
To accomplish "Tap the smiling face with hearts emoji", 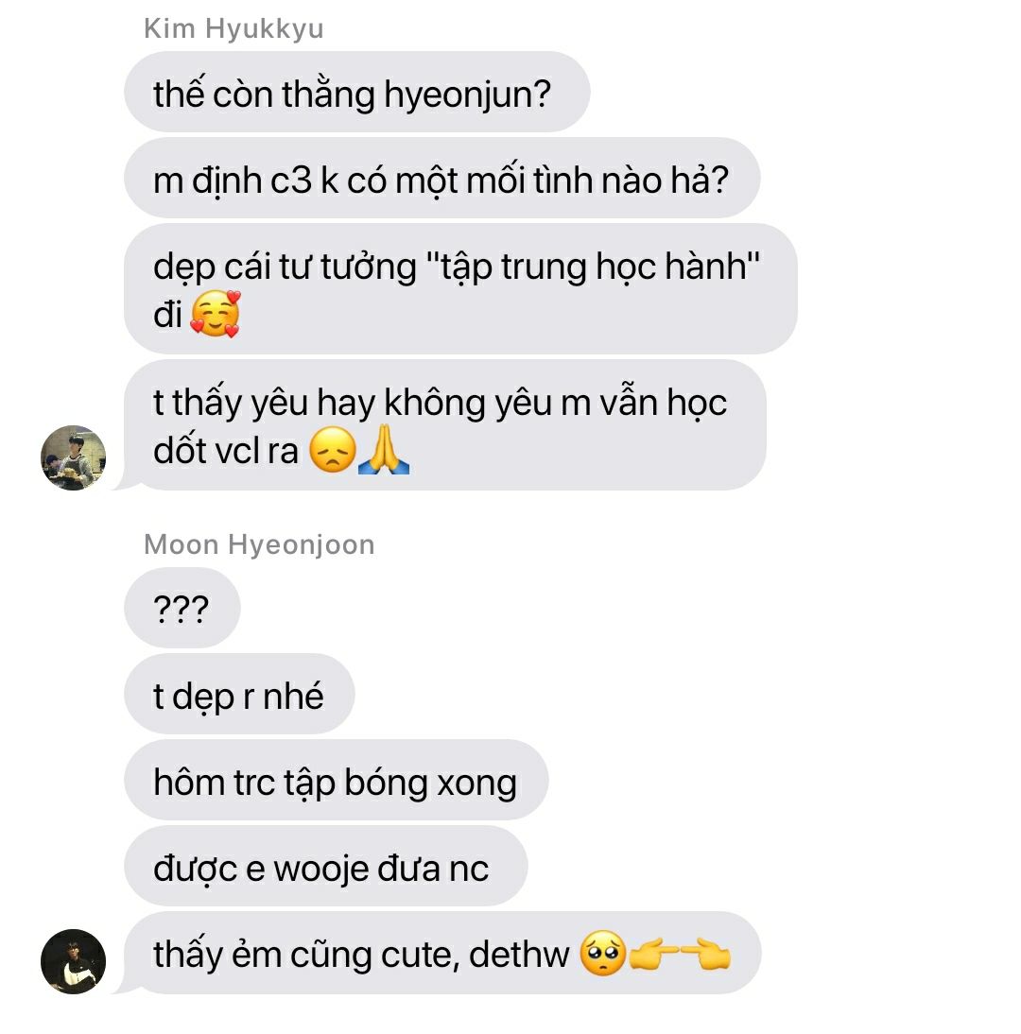I will pyautogui.click(x=215, y=314).
